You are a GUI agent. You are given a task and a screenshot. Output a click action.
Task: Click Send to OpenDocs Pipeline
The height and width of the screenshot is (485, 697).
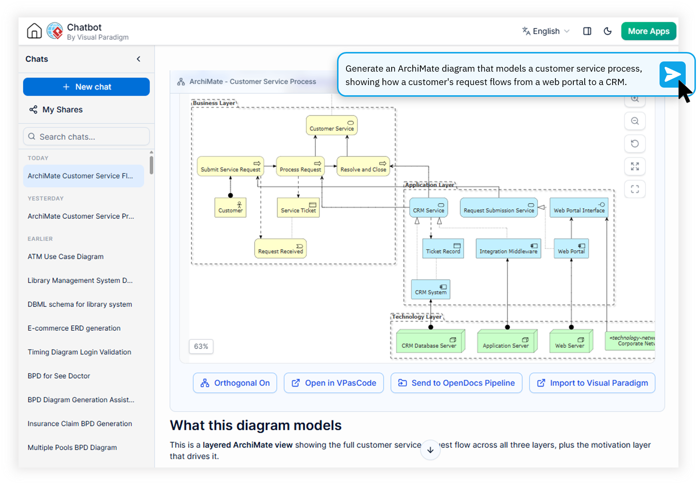click(x=456, y=383)
